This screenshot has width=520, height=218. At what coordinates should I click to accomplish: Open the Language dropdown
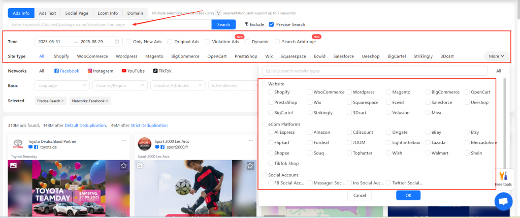(x=62, y=85)
